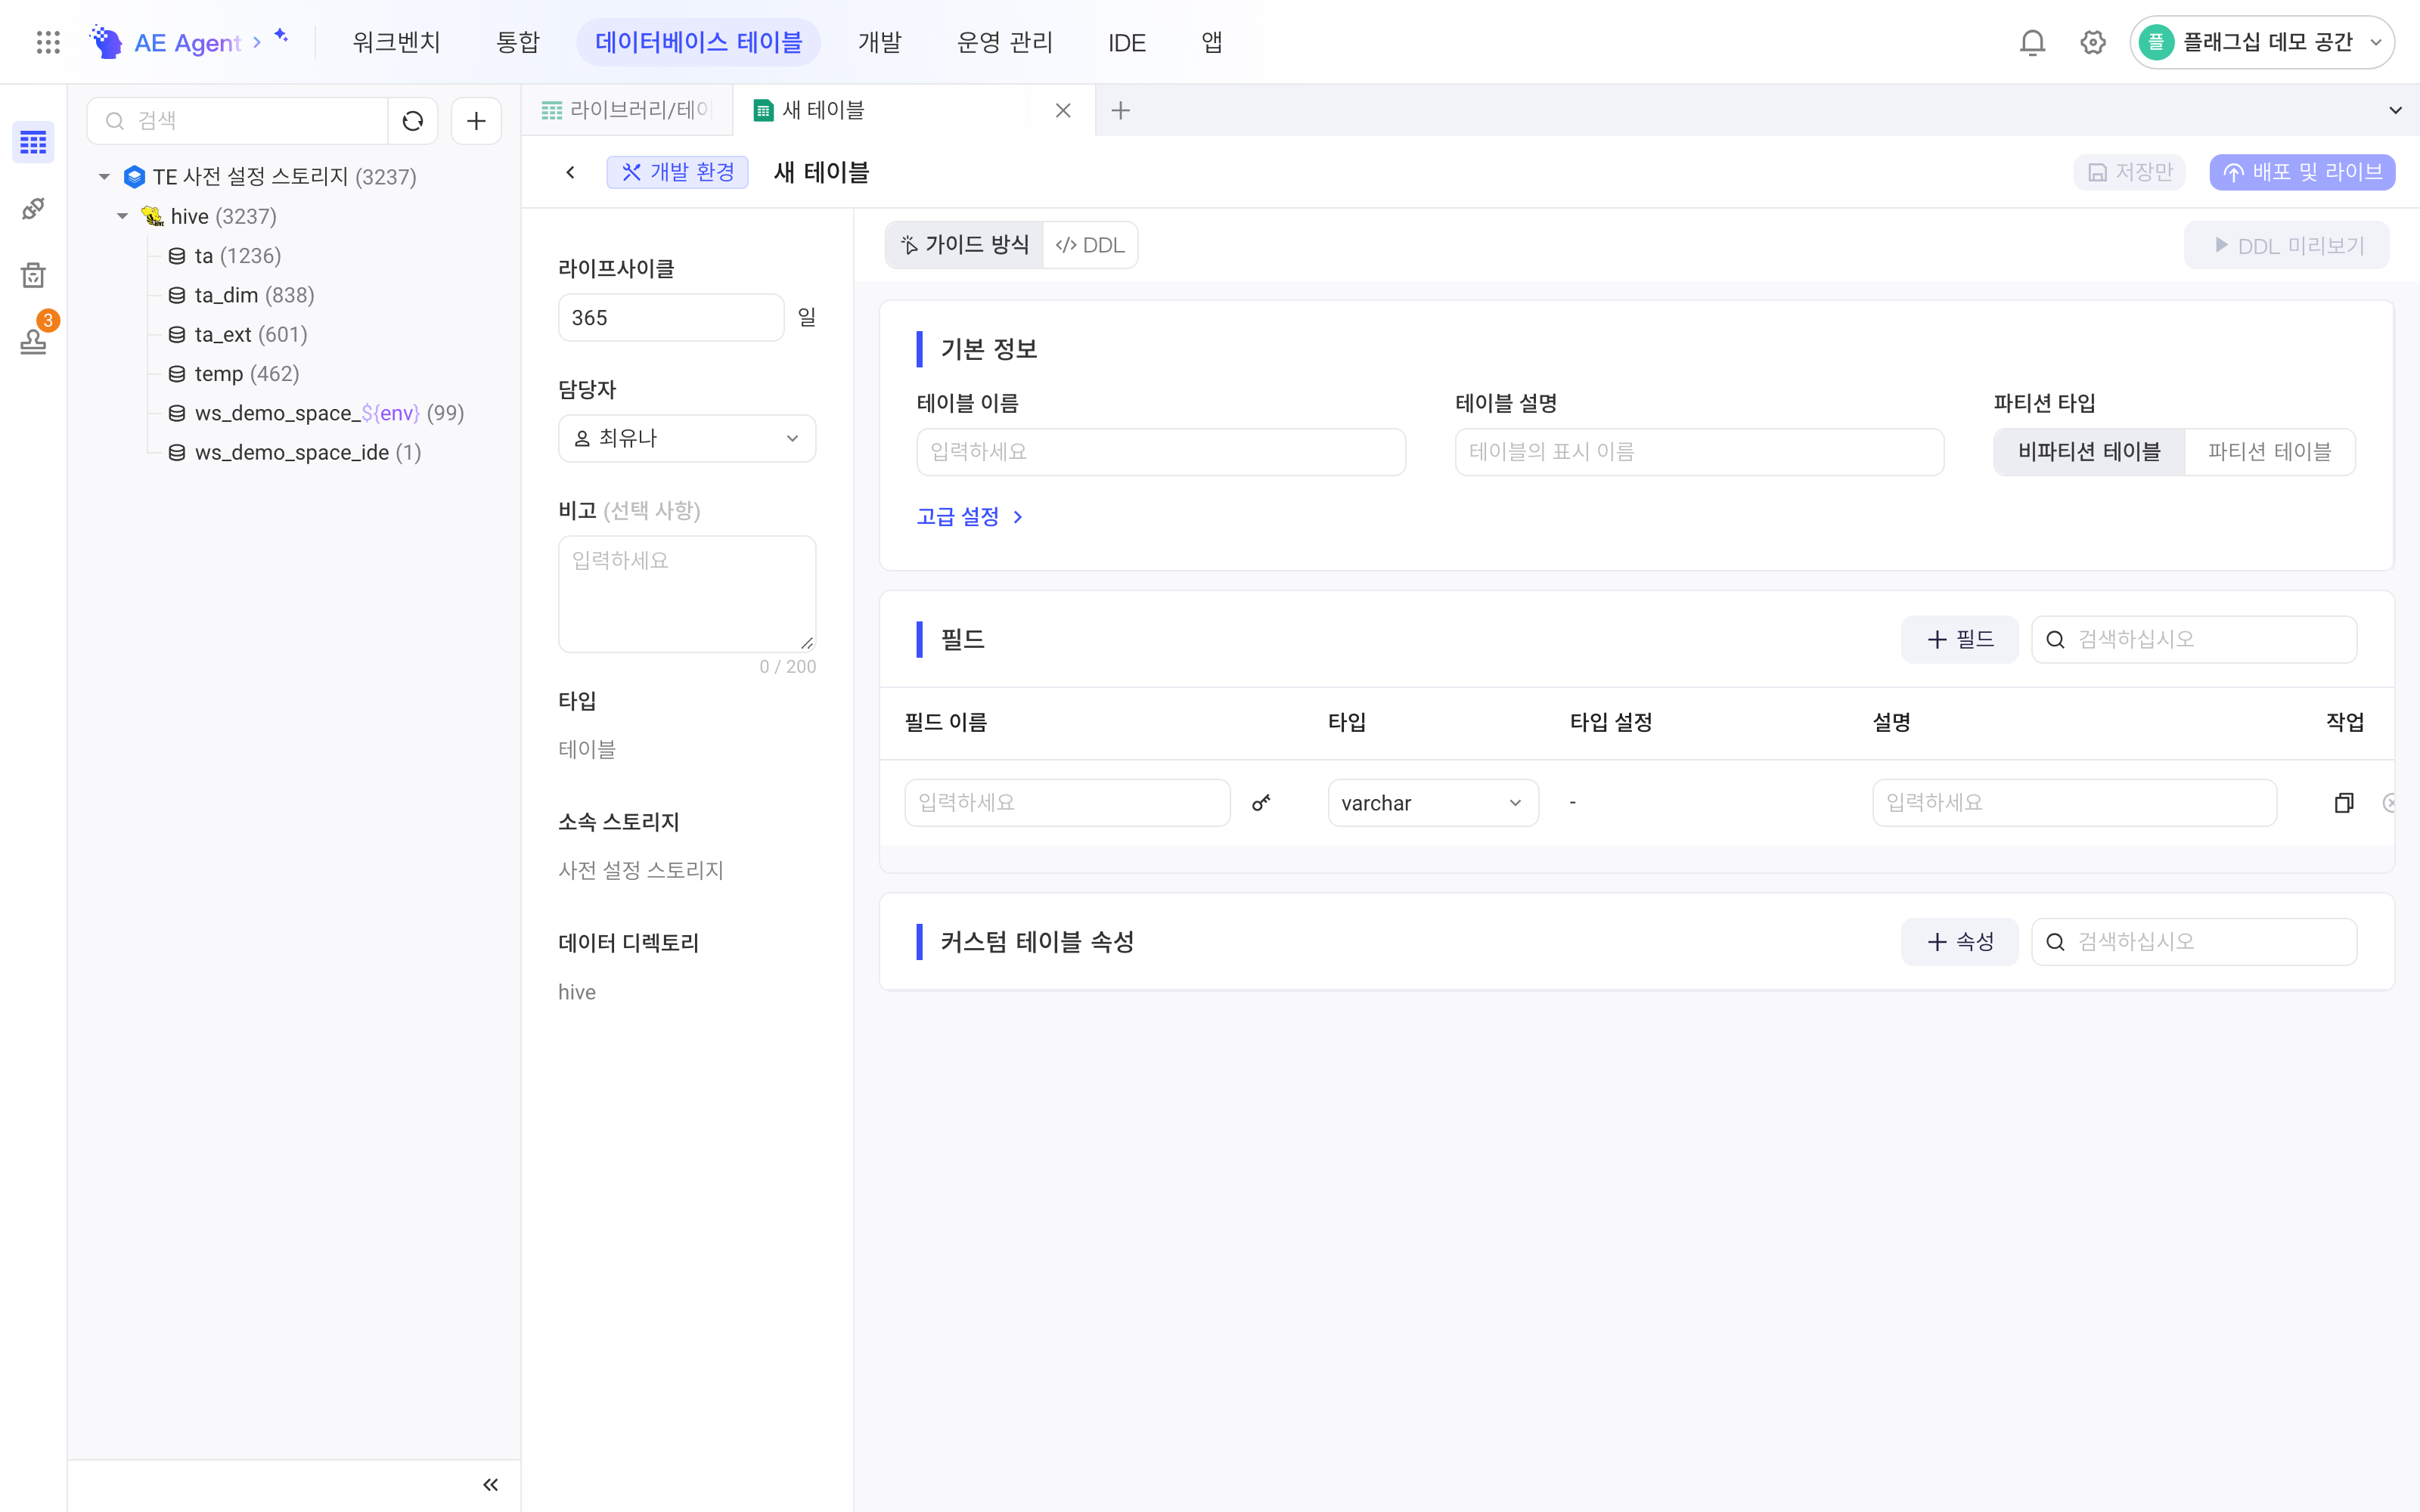Select the ta_dim (838) database
Viewport: 2420px width, 1512px height.
coord(241,295)
